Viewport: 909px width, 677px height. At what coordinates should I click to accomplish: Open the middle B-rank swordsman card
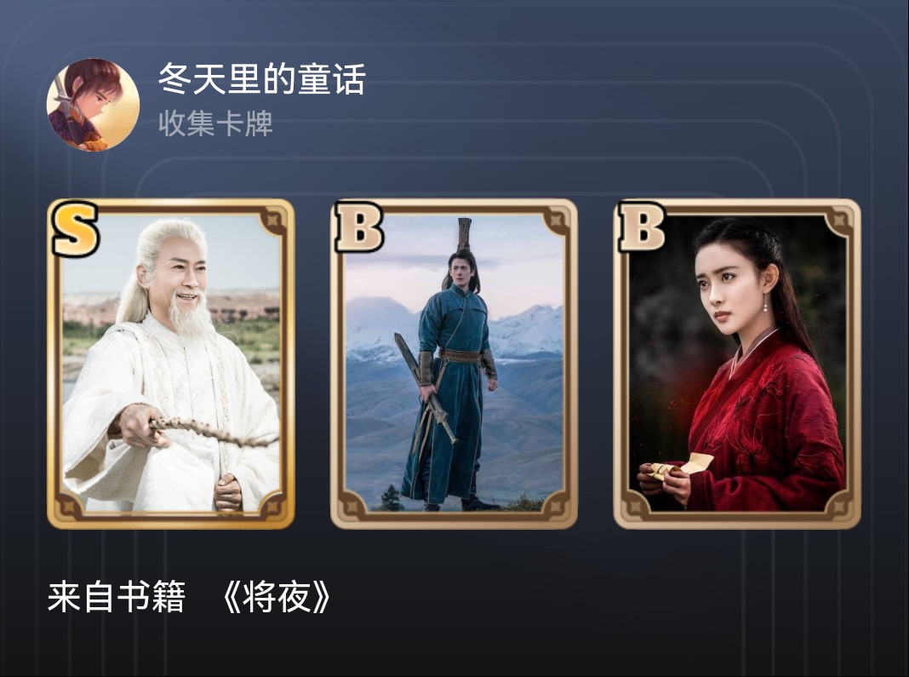coord(454,364)
